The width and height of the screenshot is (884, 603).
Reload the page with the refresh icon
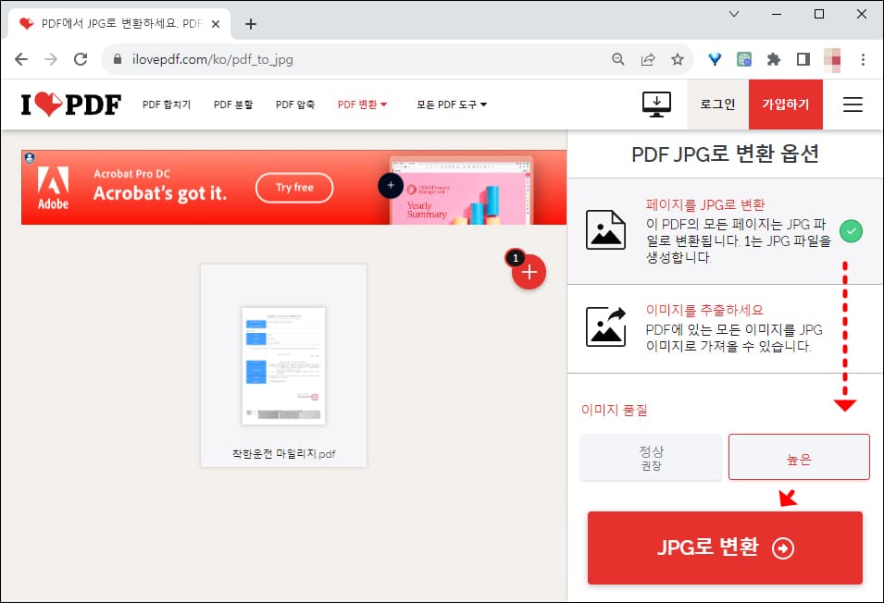pos(81,58)
